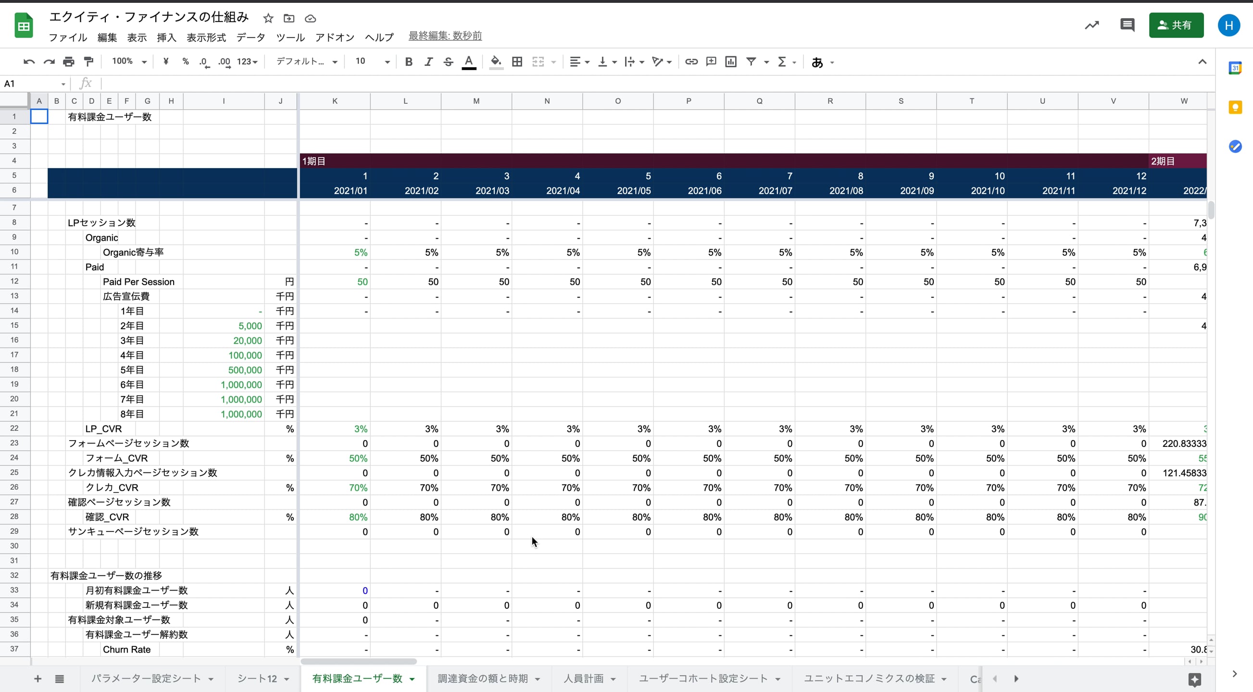Click the green 共有 share button
Screen dimensions: 1253x692
(1176, 25)
